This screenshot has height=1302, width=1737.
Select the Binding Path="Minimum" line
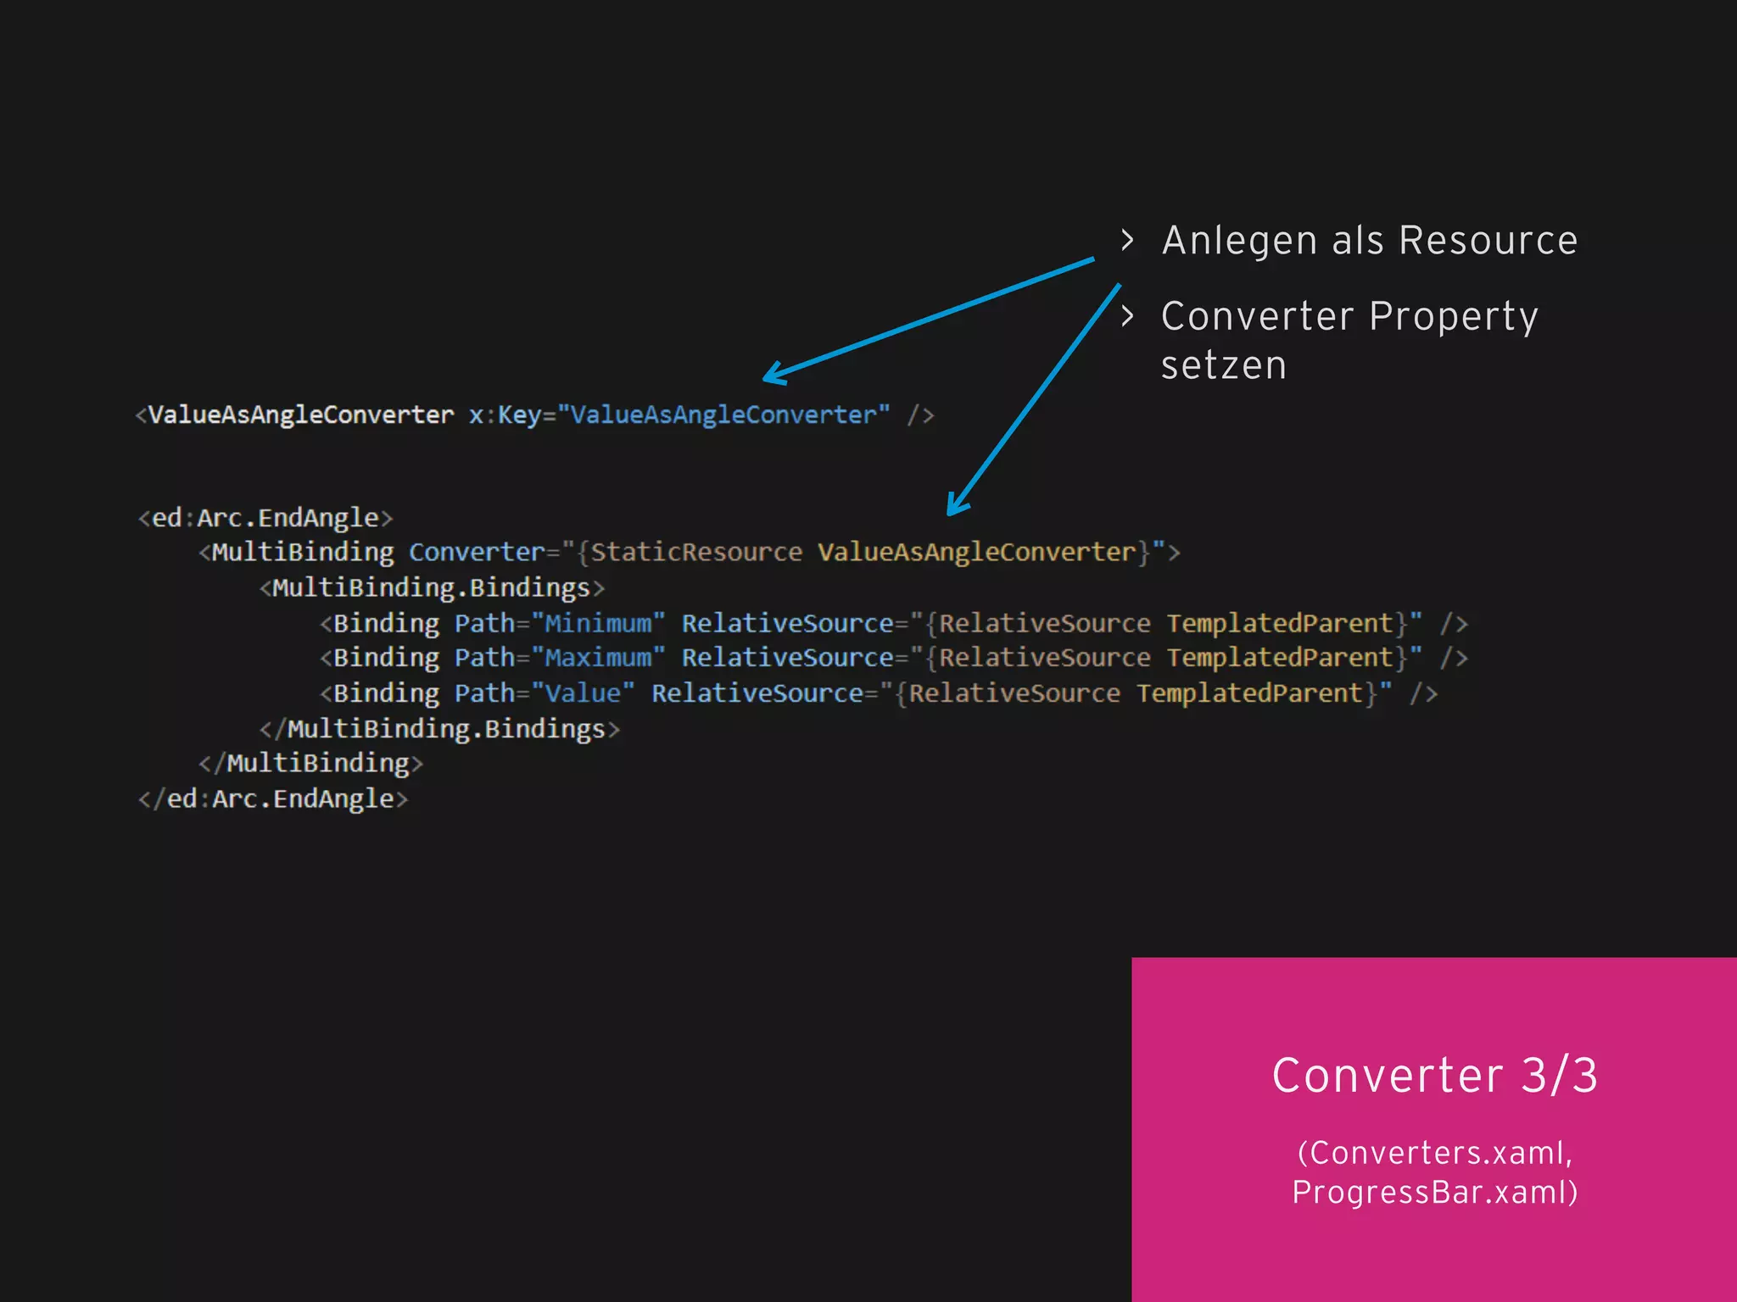tap(894, 623)
